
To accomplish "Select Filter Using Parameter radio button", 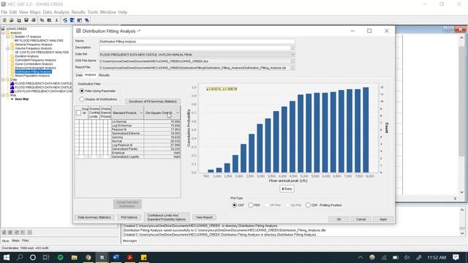I will (x=82, y=91).
